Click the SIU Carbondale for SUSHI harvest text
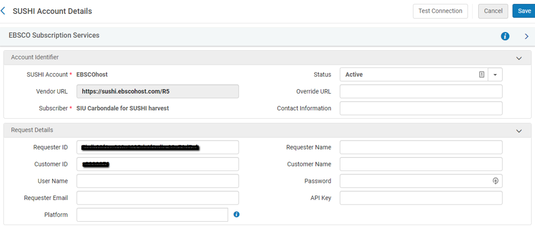Screen dimensions: 535x229 click(x=123, y=108)
